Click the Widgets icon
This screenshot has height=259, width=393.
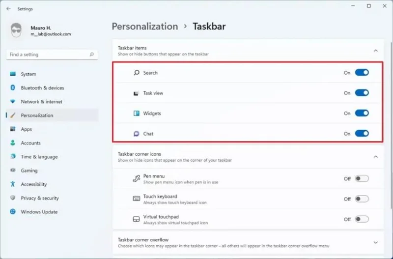(137, 114)
